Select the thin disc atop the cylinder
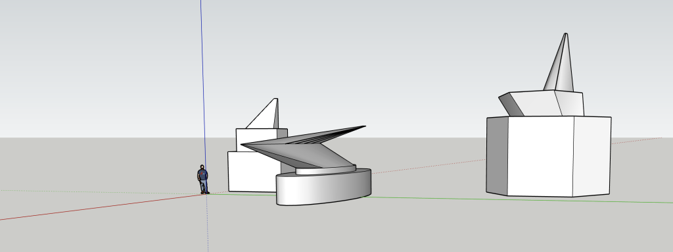Viewport: 673px width, 252px height. click(x=325, y=170)
